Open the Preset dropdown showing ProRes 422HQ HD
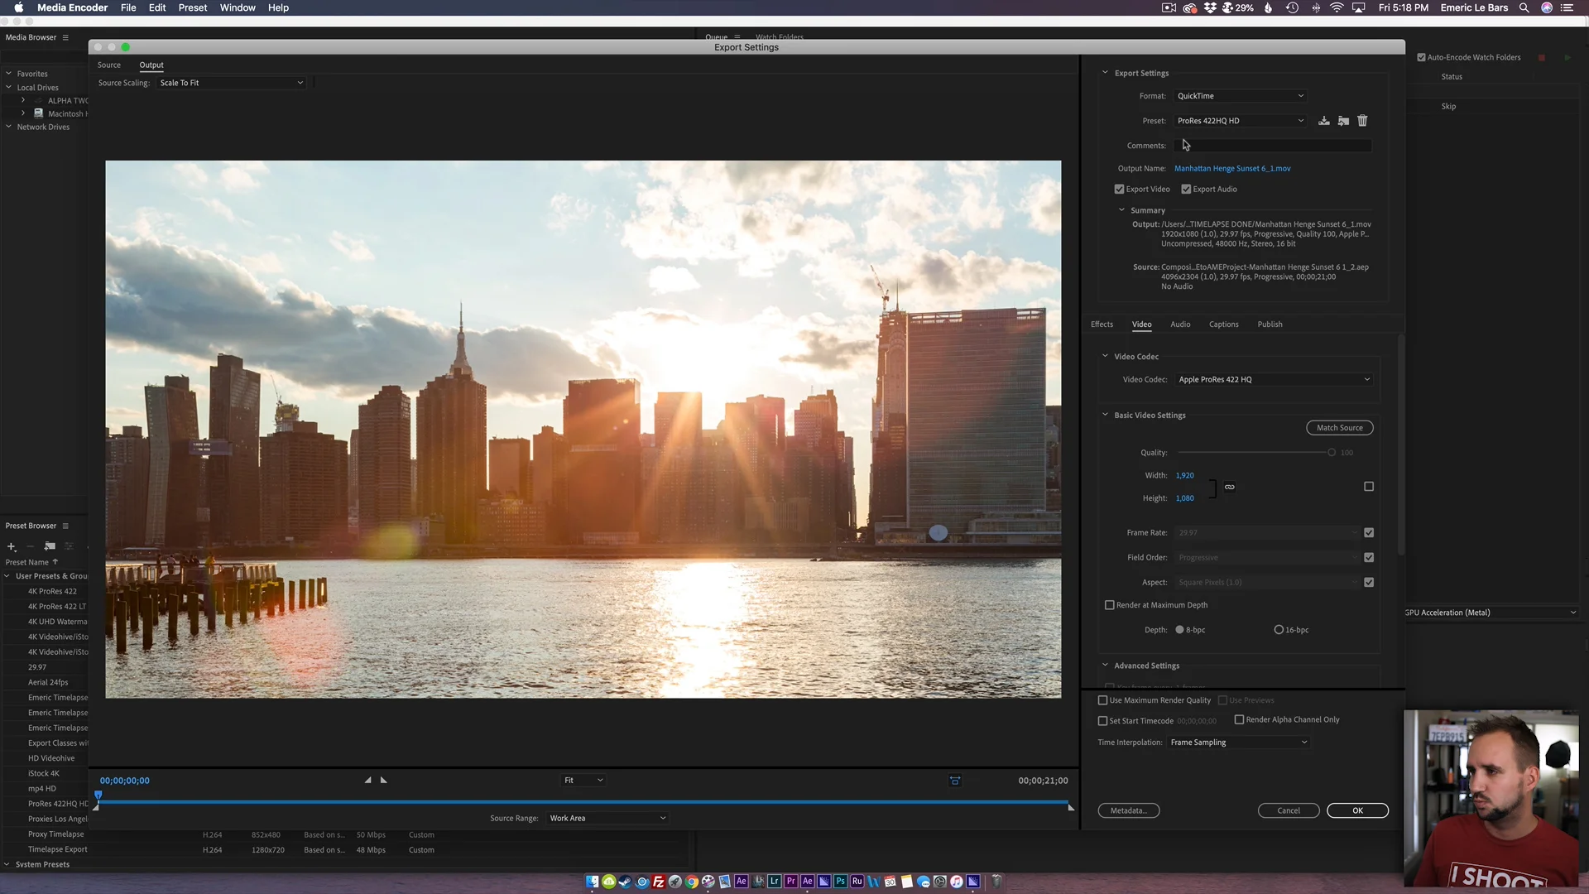Screen dimensions: 1589x894 [x=1239, y=121]
